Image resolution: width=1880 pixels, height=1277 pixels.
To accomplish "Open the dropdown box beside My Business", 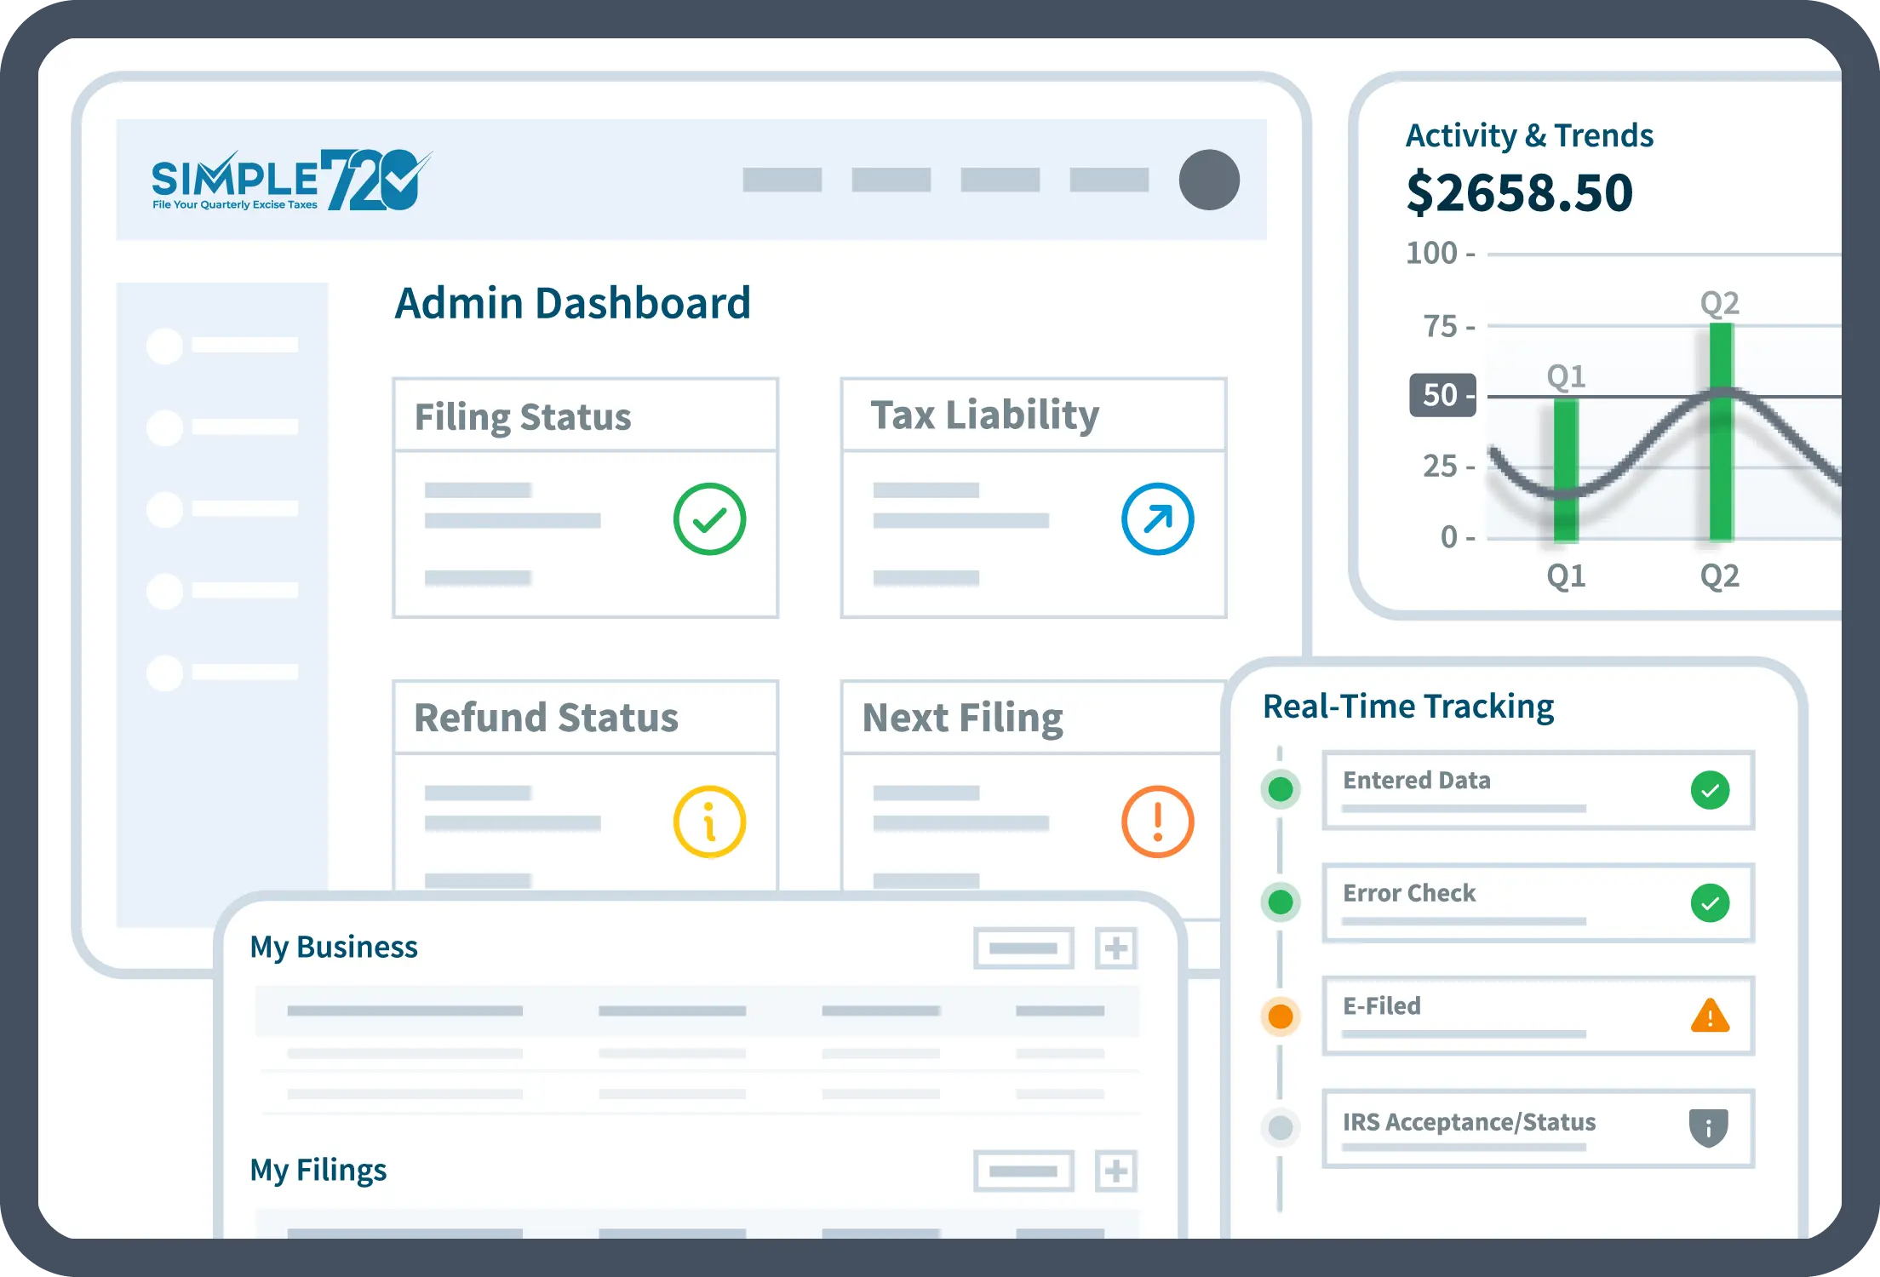I will (1023, 948).
